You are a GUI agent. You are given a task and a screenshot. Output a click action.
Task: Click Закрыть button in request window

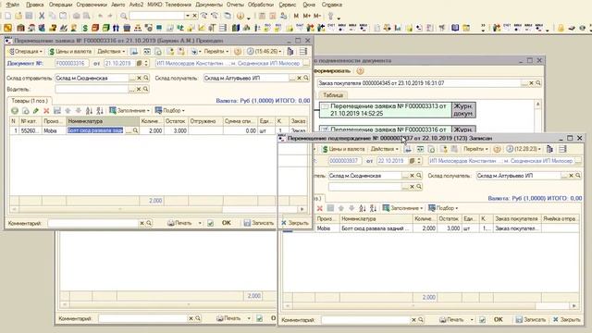coord(295,223)
